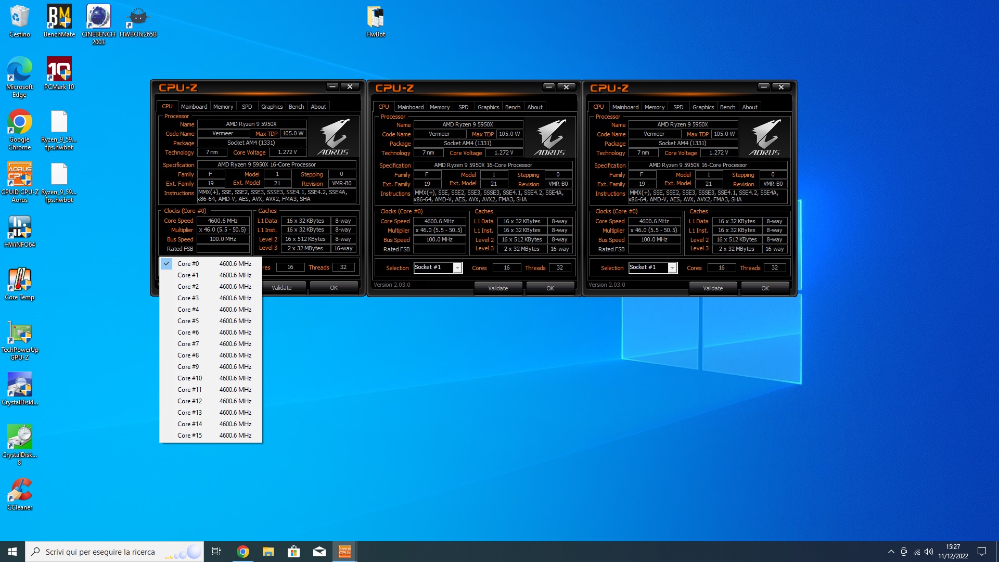Open Mail app from the taskbar

(319, 552)
